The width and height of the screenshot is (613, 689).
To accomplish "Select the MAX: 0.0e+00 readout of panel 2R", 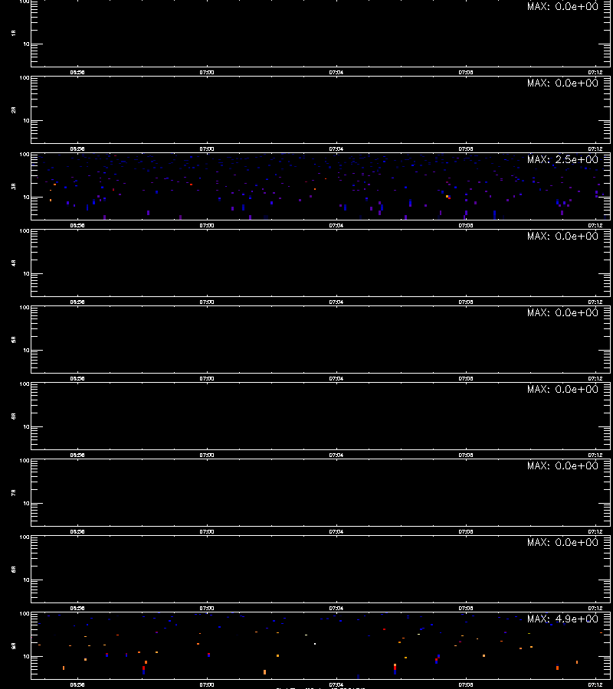I will pos(562,83).
